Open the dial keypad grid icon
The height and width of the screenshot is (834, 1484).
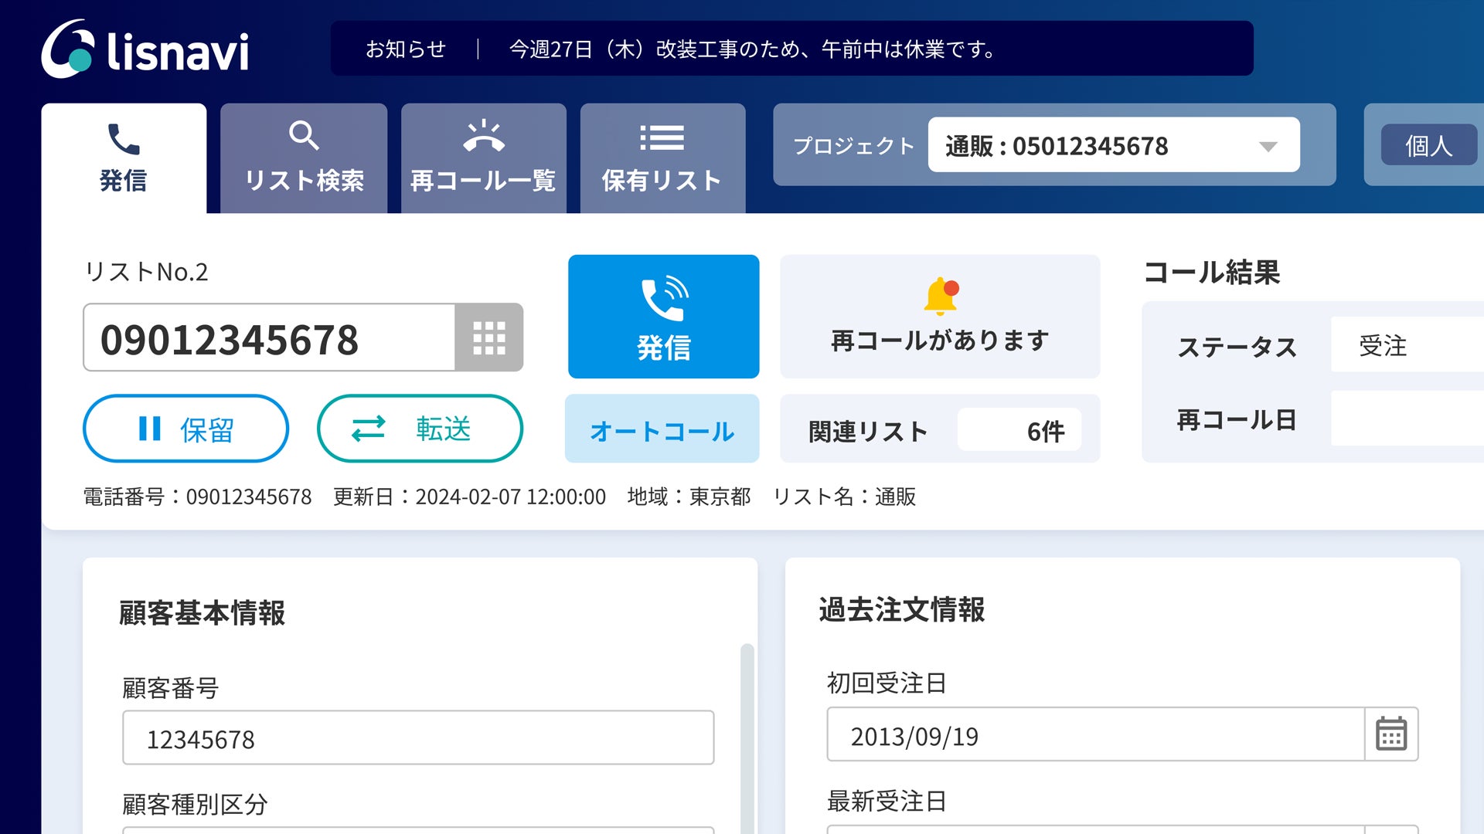[488, 337]
